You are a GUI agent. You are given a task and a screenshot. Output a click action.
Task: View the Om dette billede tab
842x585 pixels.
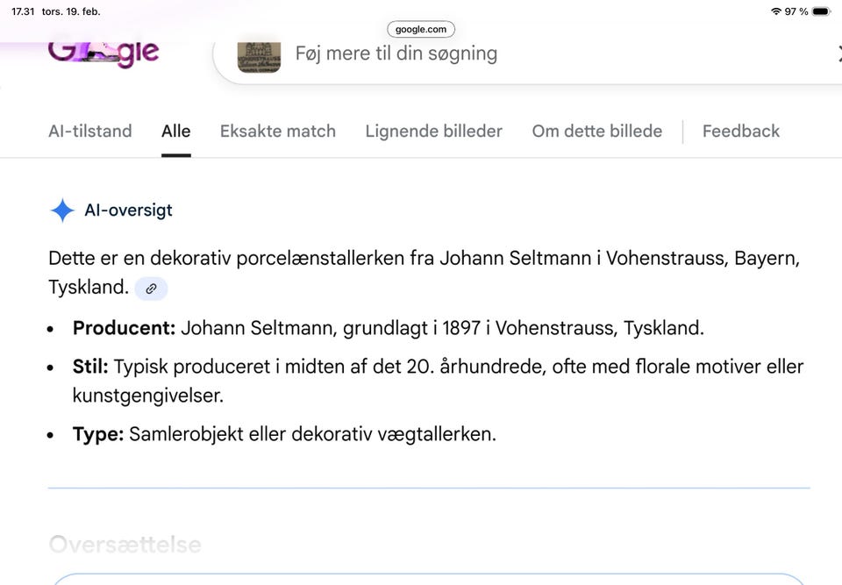coord(596,131)
